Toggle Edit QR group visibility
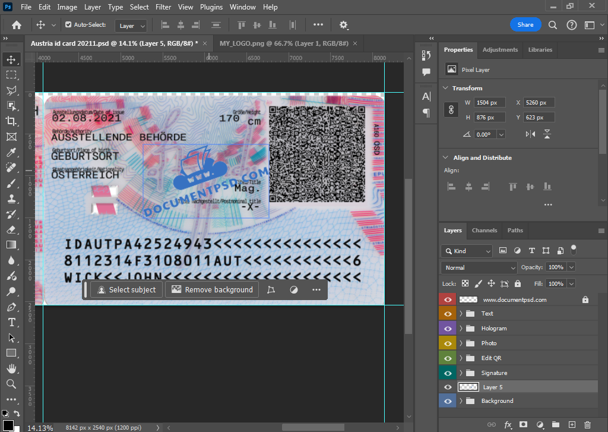The image size is (608, 432). tap(448, 358)
